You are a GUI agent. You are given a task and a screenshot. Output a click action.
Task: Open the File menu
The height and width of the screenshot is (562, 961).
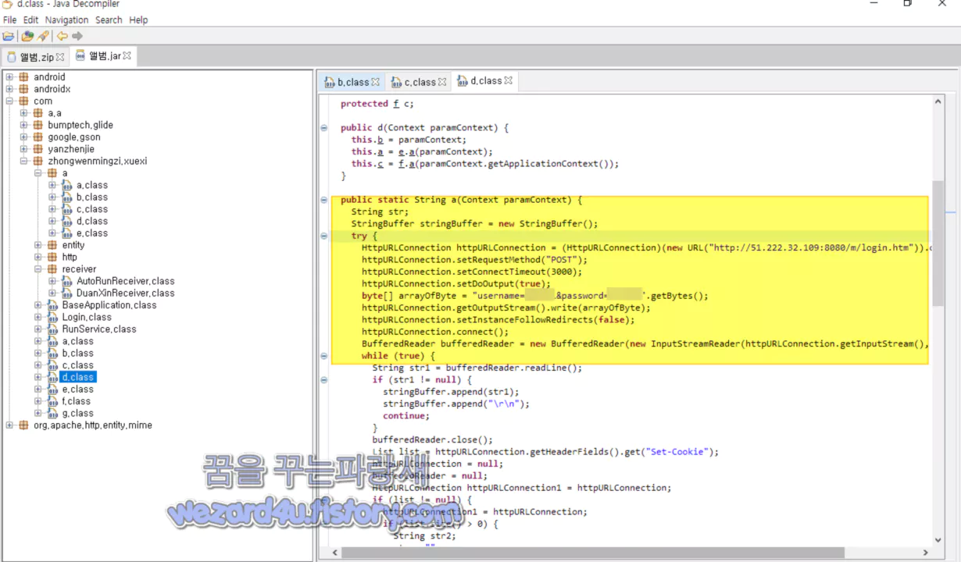point(9,20)
